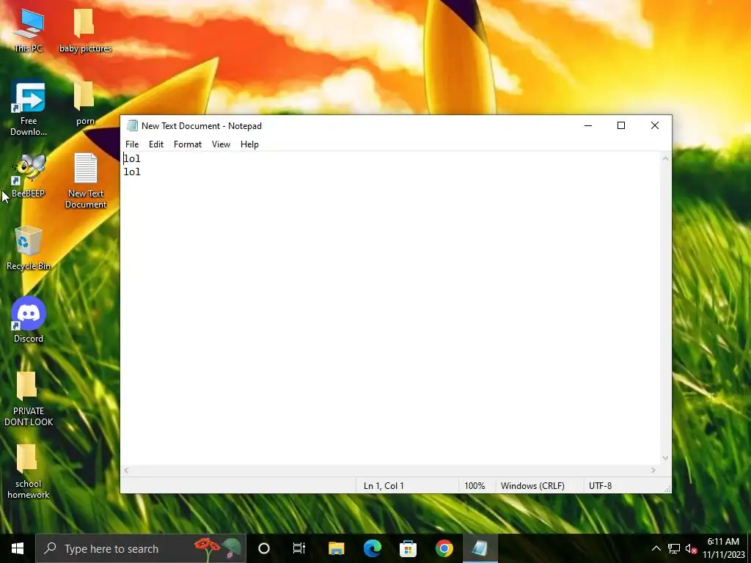Minimize the Notepad window
The height and width of the screenshot is (563, 751).
pyautogui.click(x=588, y=125)
